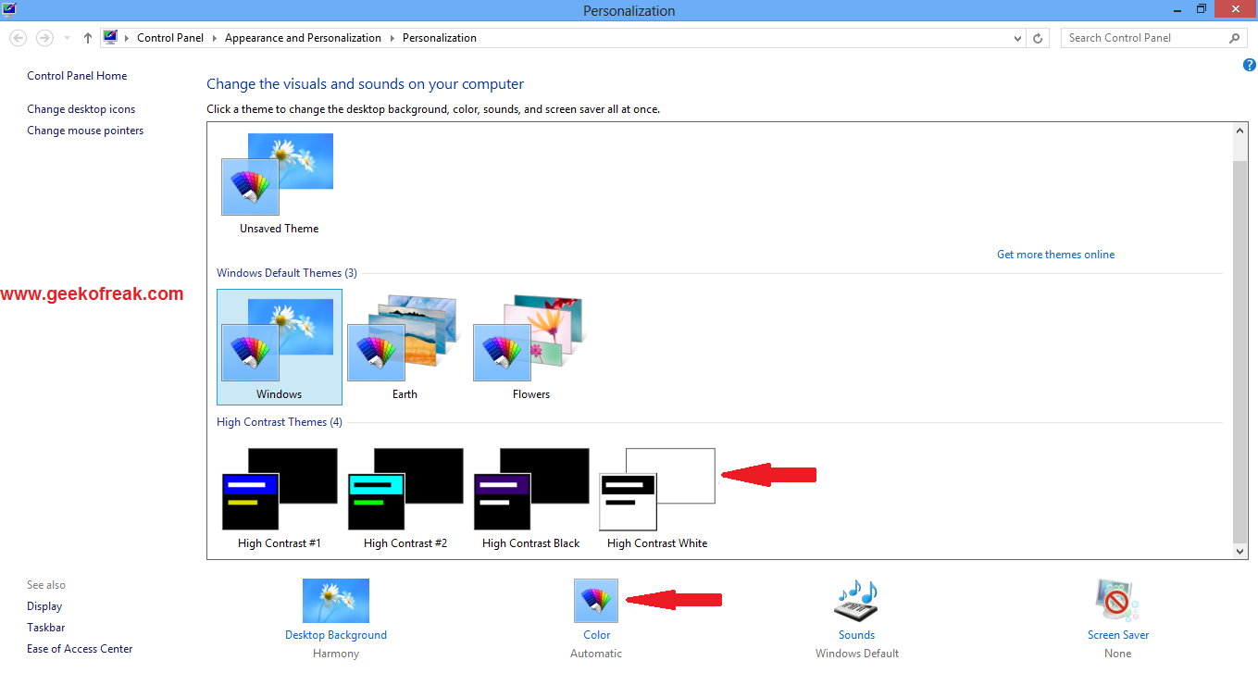Click the Windows Default Themes (3) heading
Viewport: 1258px width, 673px height.
pyautogui.click(x=287, y=273)
